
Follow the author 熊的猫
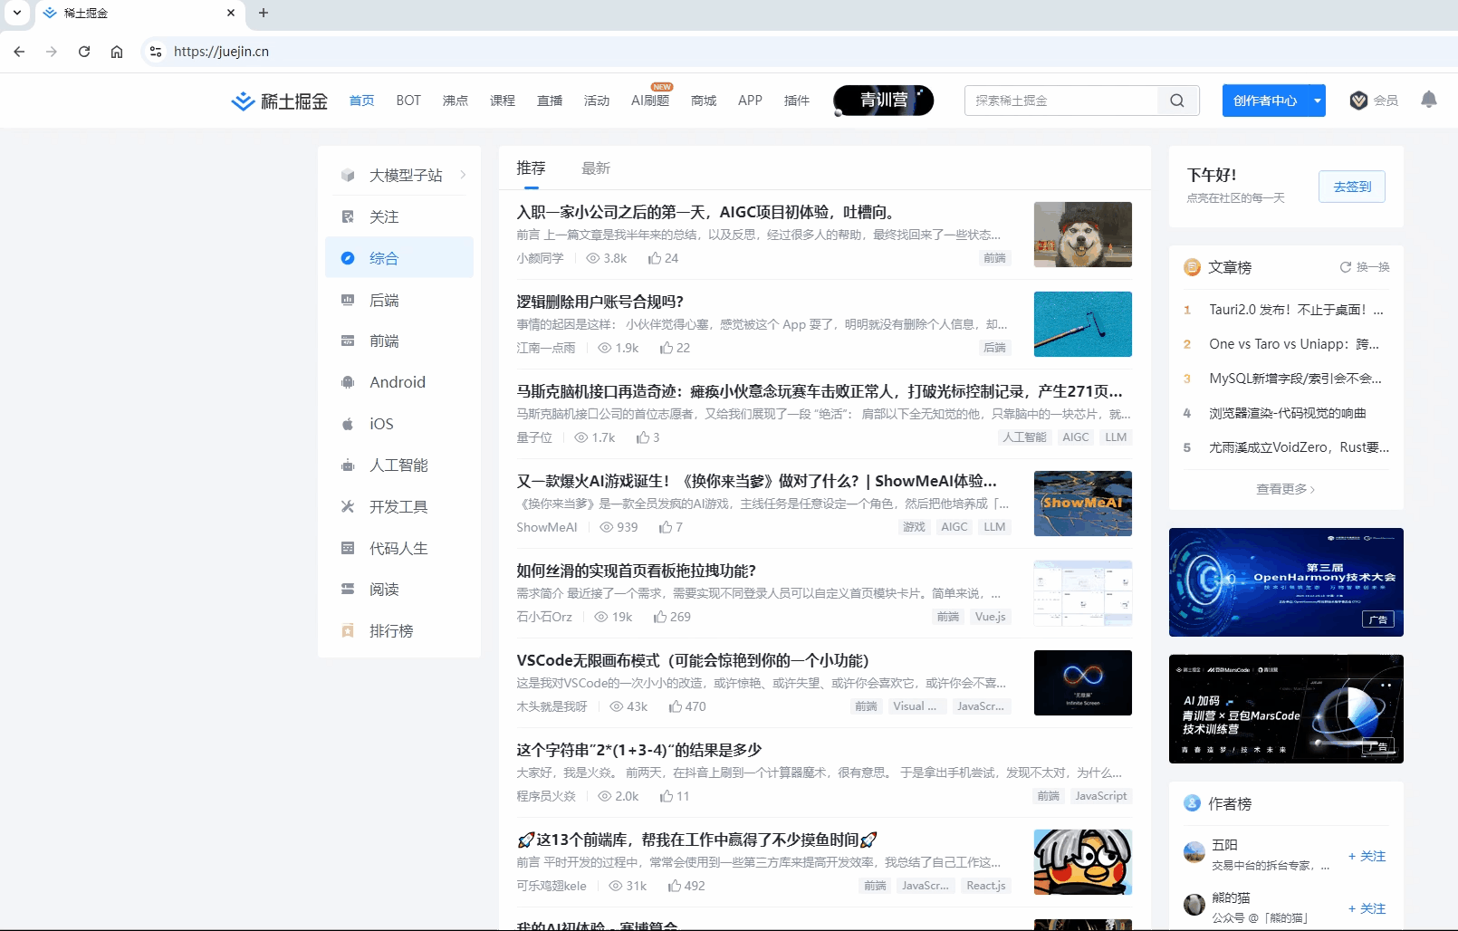pos(1367,908)
